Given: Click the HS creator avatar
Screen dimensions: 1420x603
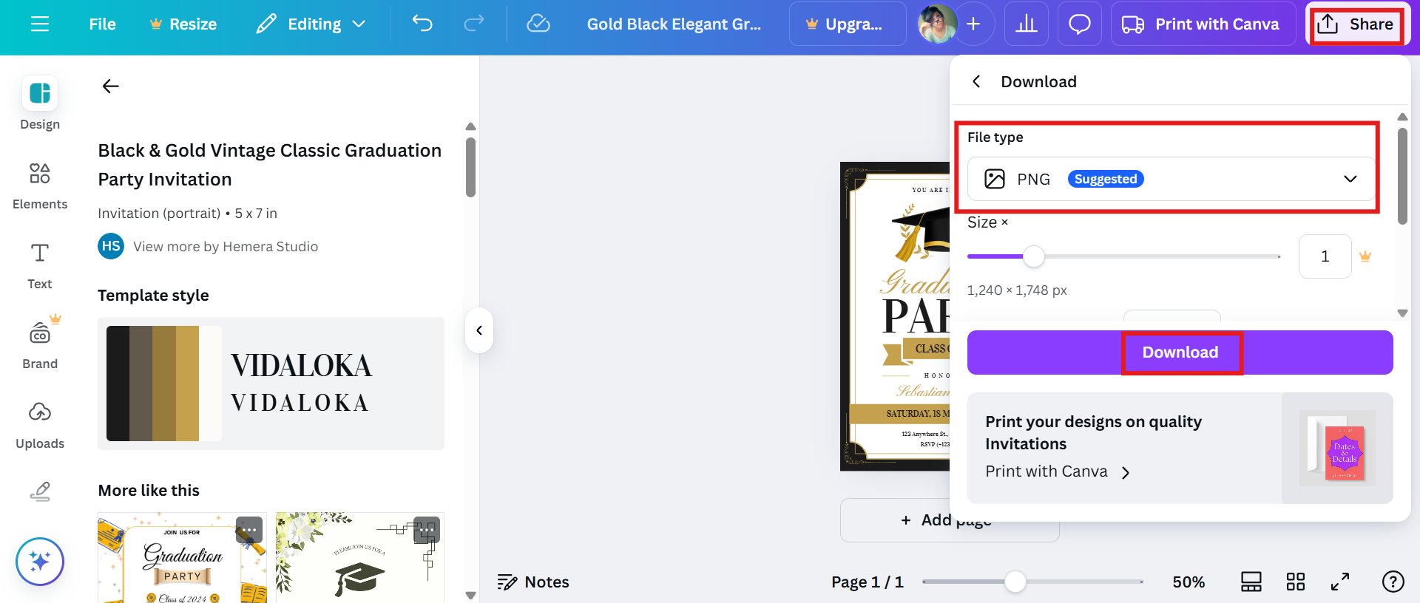Looking at the screenshot, I should pyautogui.click(x=111, y=246).
